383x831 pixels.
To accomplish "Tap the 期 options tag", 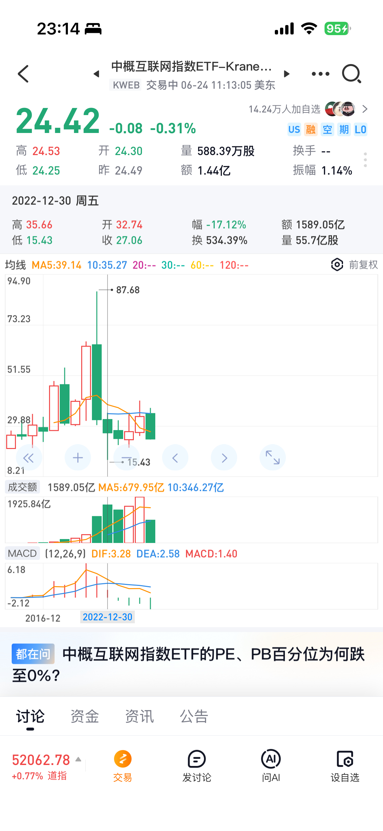I will pyautogui.click(x=344, y=130).
